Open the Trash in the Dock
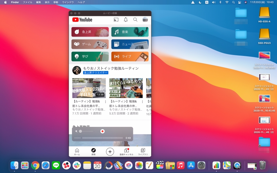Image resolution: width=277 pixels, height=173 pixels. coord(263,165)
